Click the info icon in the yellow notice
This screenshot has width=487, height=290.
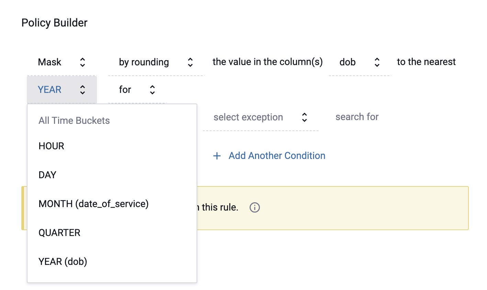[x=255, y=207]
